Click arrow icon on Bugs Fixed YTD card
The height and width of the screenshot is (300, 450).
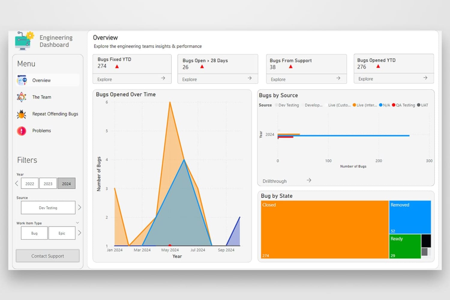[163, 78]
